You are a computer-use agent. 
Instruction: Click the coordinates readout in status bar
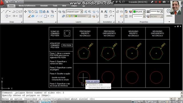(13, 102)
